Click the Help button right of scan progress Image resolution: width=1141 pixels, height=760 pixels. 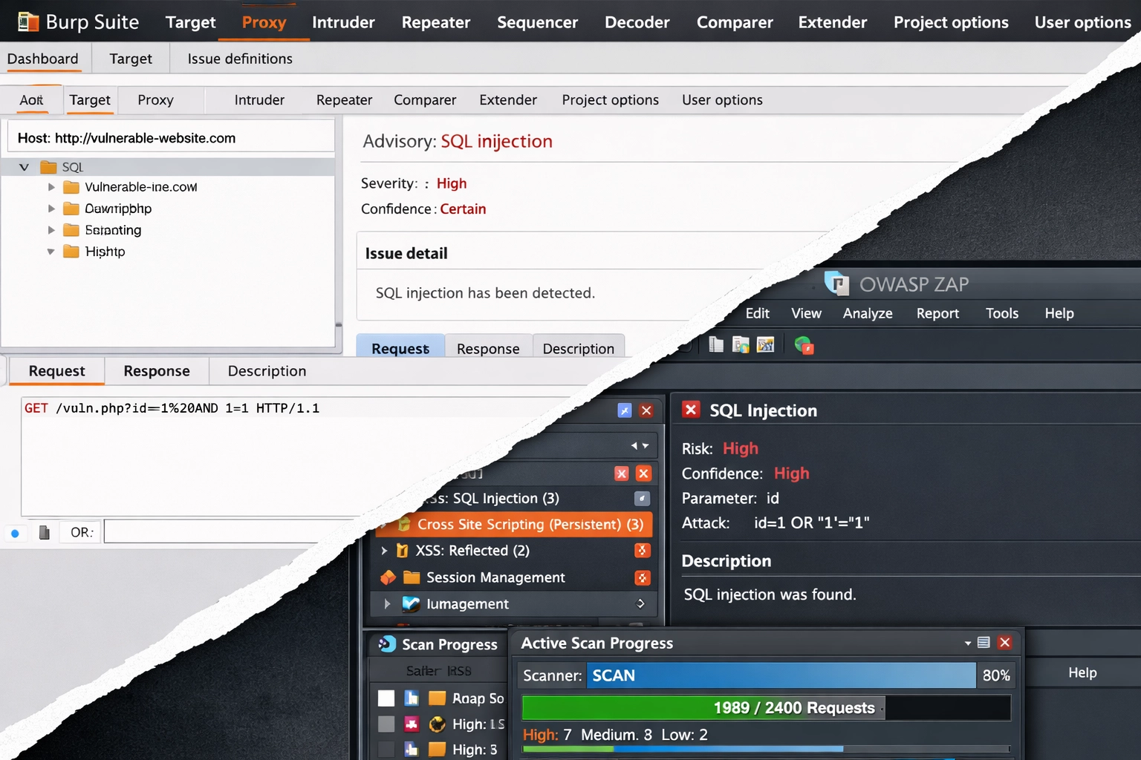[x=1082, y=672]
